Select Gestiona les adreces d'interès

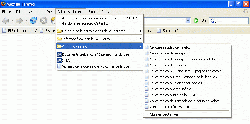(99, 24)
